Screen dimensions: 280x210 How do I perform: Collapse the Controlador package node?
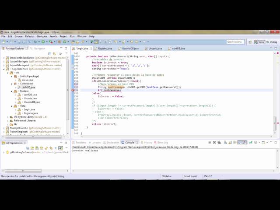12,84
